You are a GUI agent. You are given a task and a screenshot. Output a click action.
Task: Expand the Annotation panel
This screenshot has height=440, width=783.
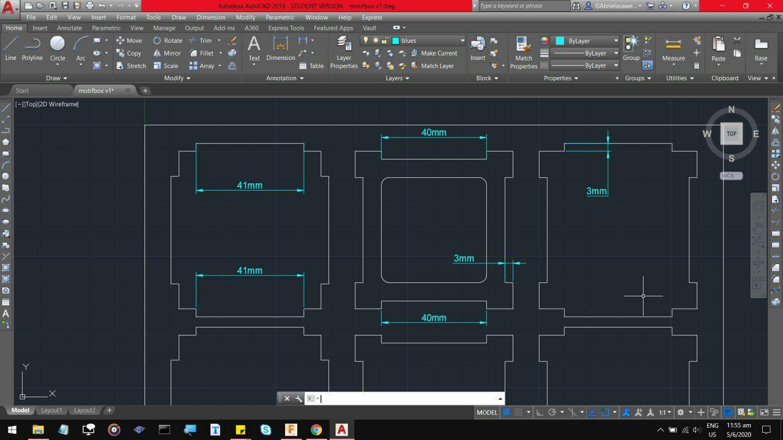click(x=285, y=78)
